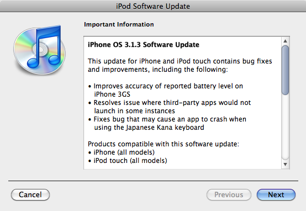306x211 pixels.
Task: Click the horizontal separator line above the buttons
Action: click(153, 181)
